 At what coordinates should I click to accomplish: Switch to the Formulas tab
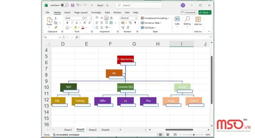pyautogui.click(x=96, y=12)
